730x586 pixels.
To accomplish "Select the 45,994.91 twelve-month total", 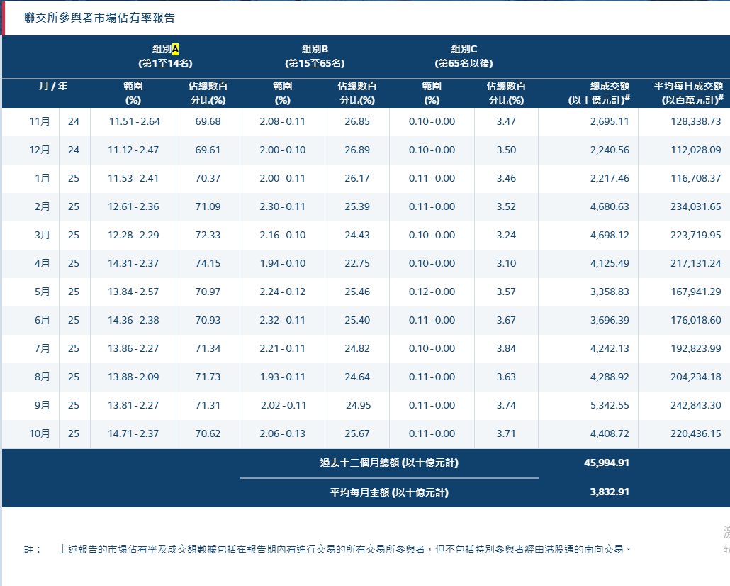I will (x=606, y=463).
